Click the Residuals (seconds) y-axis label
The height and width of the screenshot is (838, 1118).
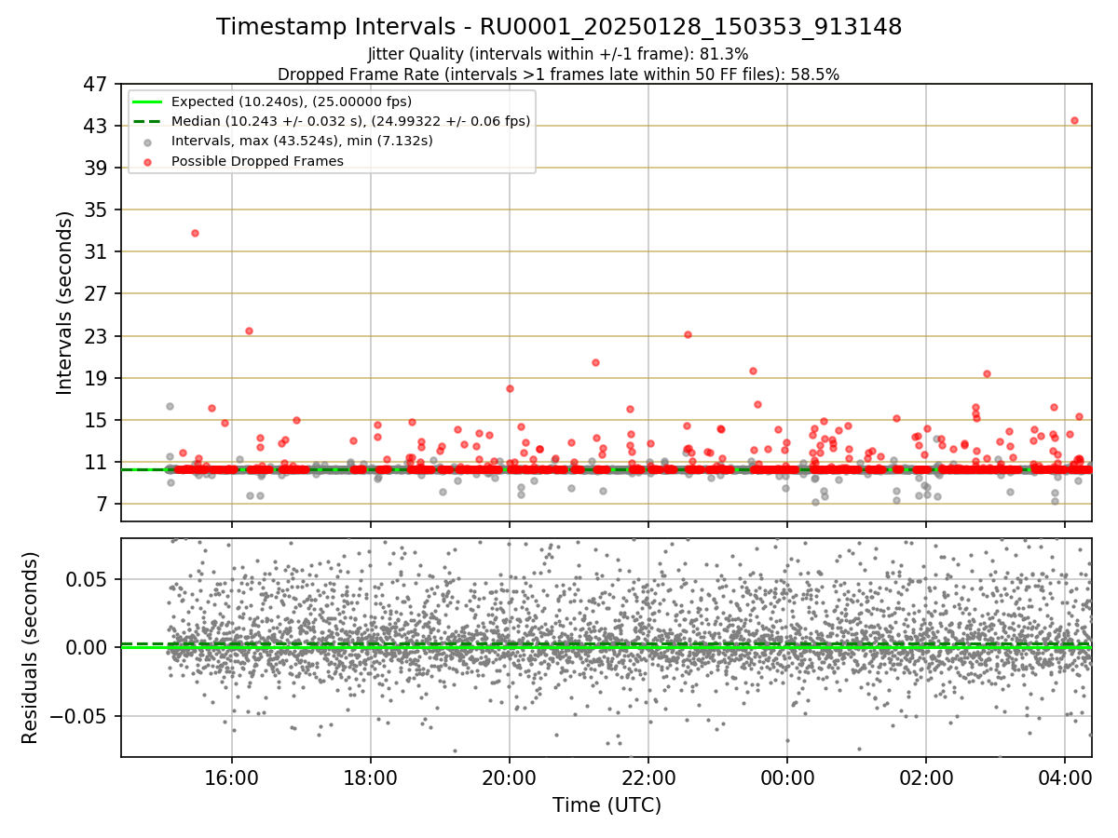[31, 647]
